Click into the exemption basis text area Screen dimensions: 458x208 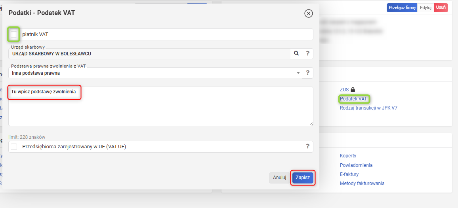coord(160,106)
